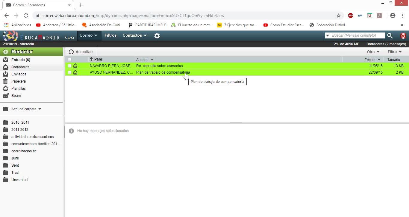Open the Sent folder
This screenshot has height=217, width=409.
[15, 165]
